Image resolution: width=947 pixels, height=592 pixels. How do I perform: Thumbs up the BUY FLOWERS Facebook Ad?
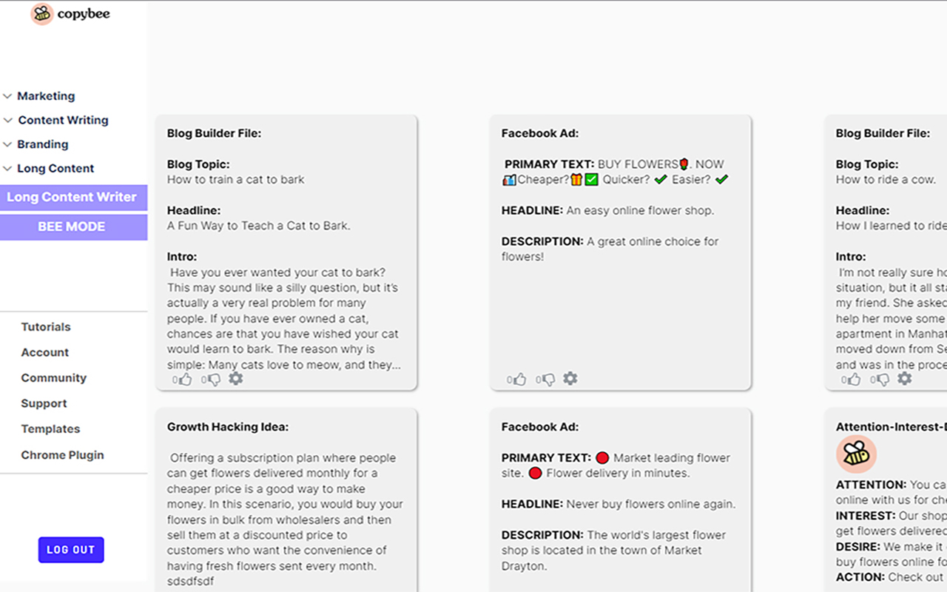[x=519, y=380]
